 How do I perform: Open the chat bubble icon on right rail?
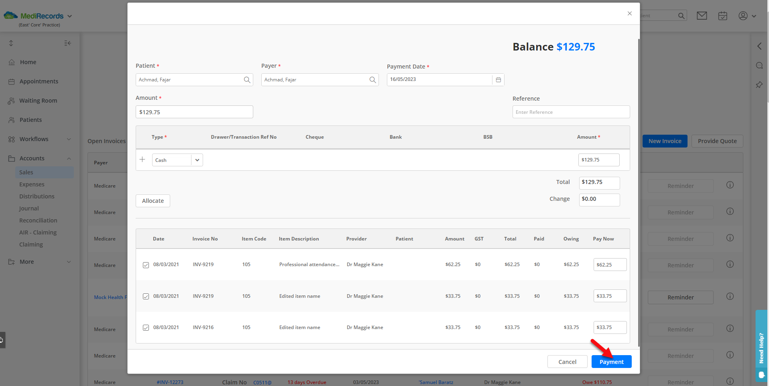click(x=759, y=65)
